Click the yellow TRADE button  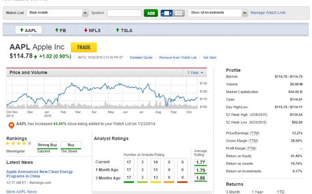pyautogui.click(x=84, y=47)
